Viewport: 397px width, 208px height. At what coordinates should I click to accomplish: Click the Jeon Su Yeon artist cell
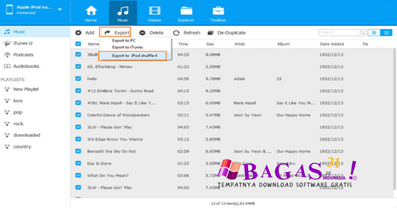(x=247, y=115)
